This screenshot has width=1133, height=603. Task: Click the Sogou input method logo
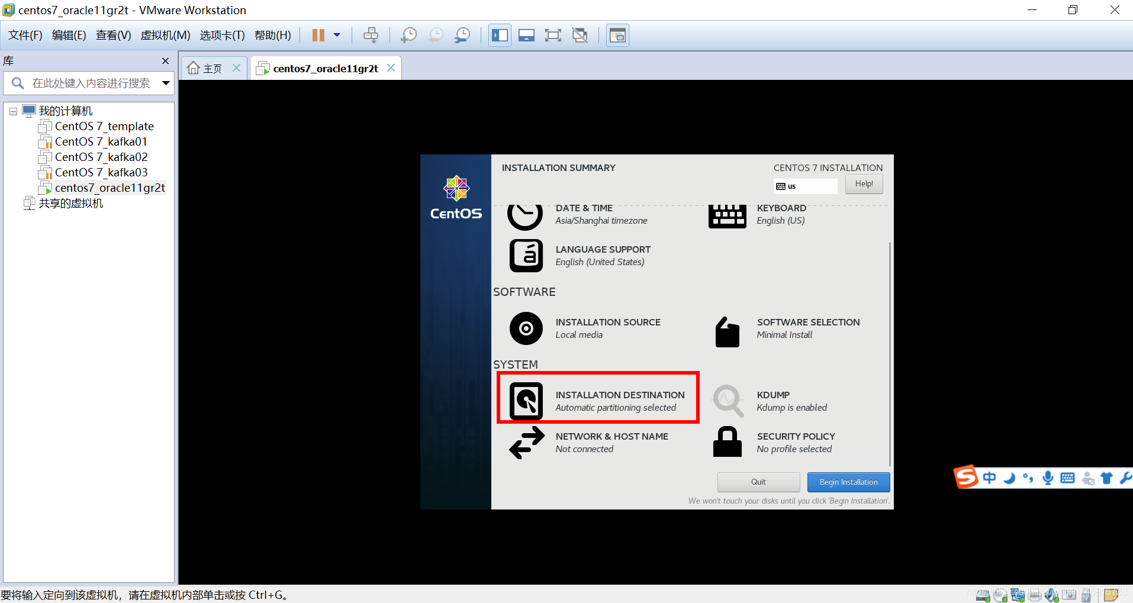click(x=965, y=477)
